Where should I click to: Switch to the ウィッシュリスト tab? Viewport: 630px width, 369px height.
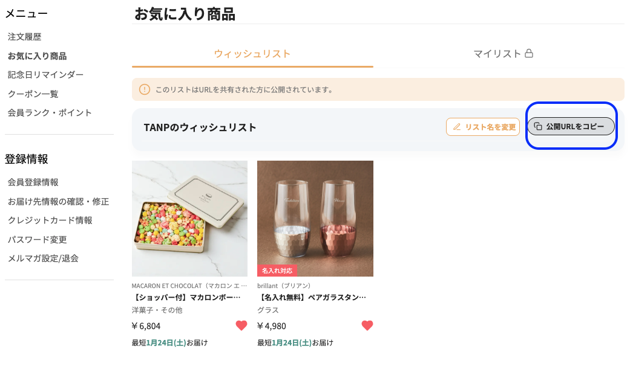(x=252, y=54)
